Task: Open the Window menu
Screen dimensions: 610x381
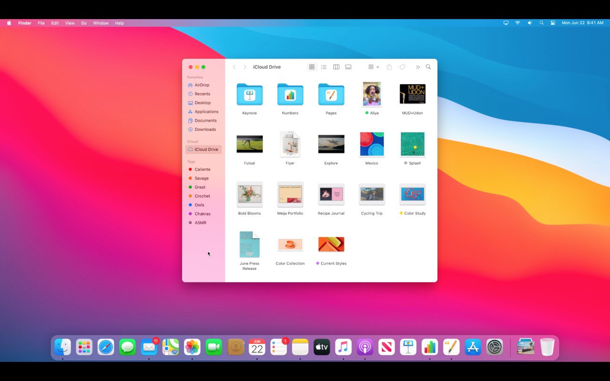Action: [101, 23]
